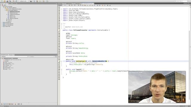Collapse the initialize method fold at line 55
This screenshot has height=107, width=191.
tap(61, 61)
